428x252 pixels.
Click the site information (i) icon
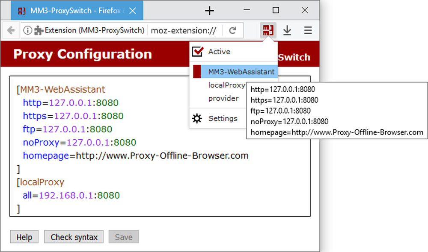point(27,30)
